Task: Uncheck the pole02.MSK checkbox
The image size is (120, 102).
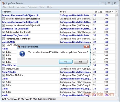Action: point(3,45)
